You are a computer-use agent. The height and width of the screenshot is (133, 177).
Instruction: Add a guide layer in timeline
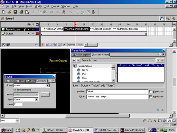(x=8, y=45)
